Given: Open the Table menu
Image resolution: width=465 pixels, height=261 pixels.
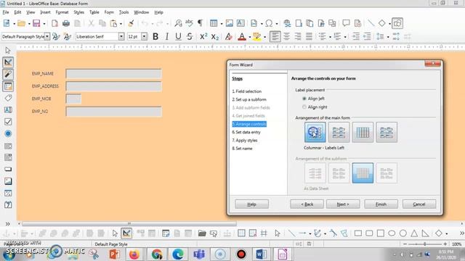Looking at the screenshot, I should click(94, 12).
